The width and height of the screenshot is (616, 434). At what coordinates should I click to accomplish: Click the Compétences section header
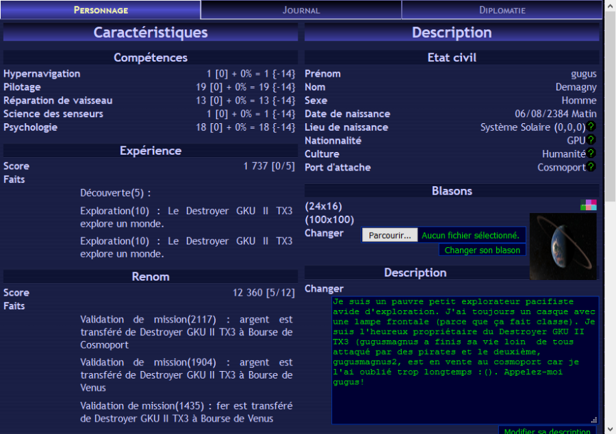point(151,58)
